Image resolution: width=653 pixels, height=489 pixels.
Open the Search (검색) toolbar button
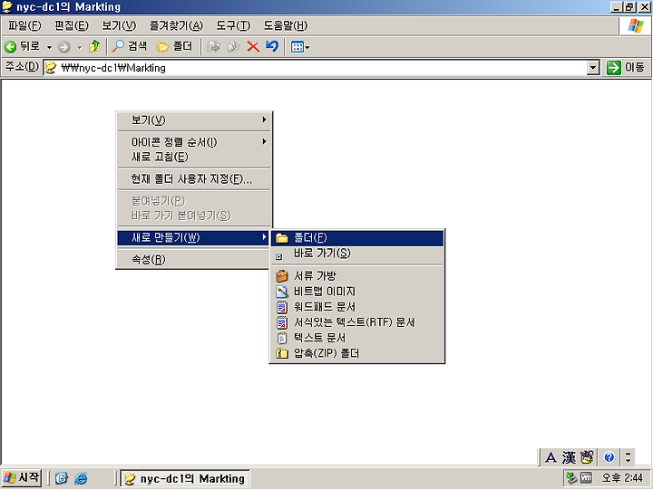click(130, 46)
